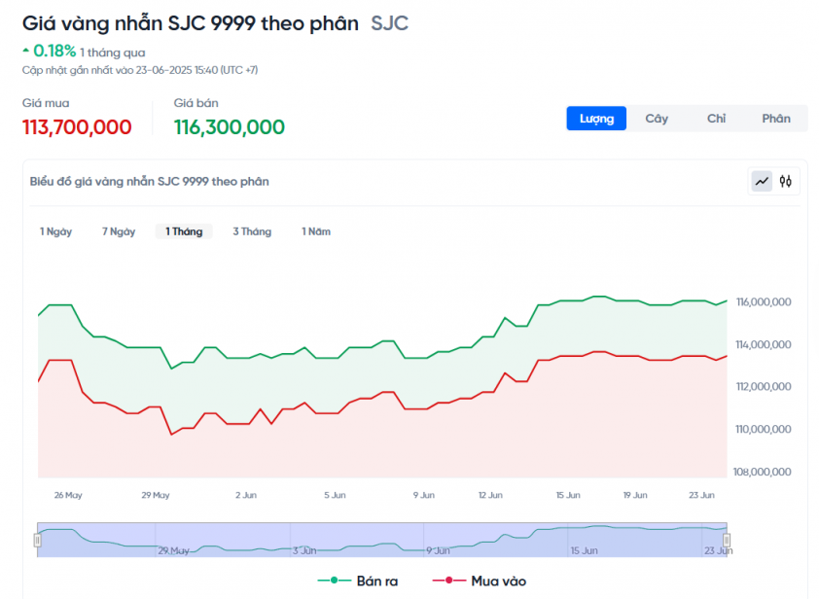
Task: Select the 1 Tháng time range
Action: tap(184, 231)
